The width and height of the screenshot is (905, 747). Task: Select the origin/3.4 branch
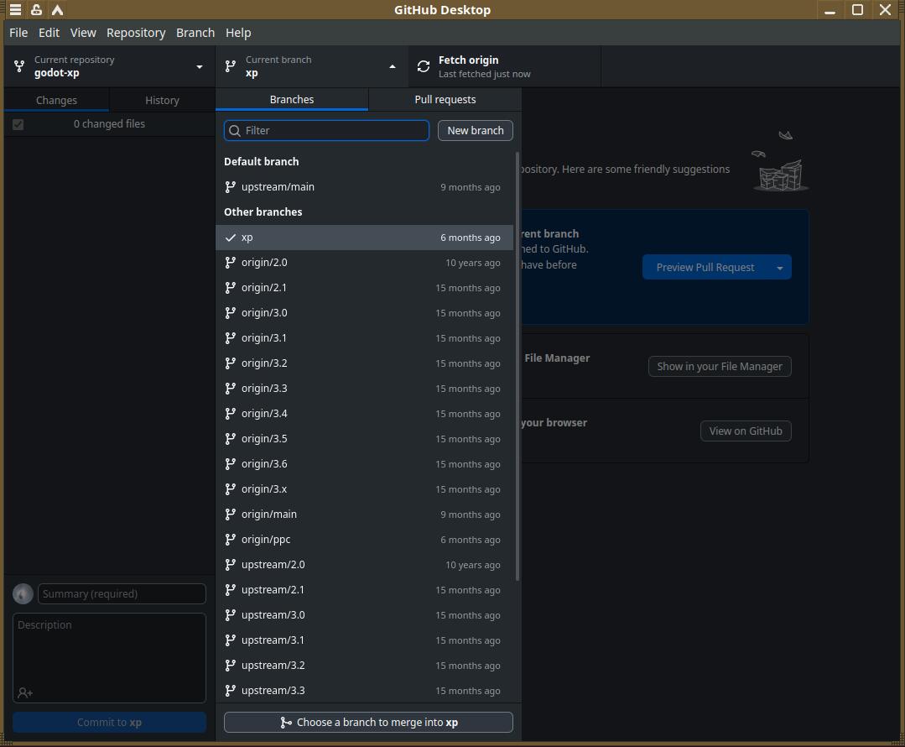[x=364, y=414]
